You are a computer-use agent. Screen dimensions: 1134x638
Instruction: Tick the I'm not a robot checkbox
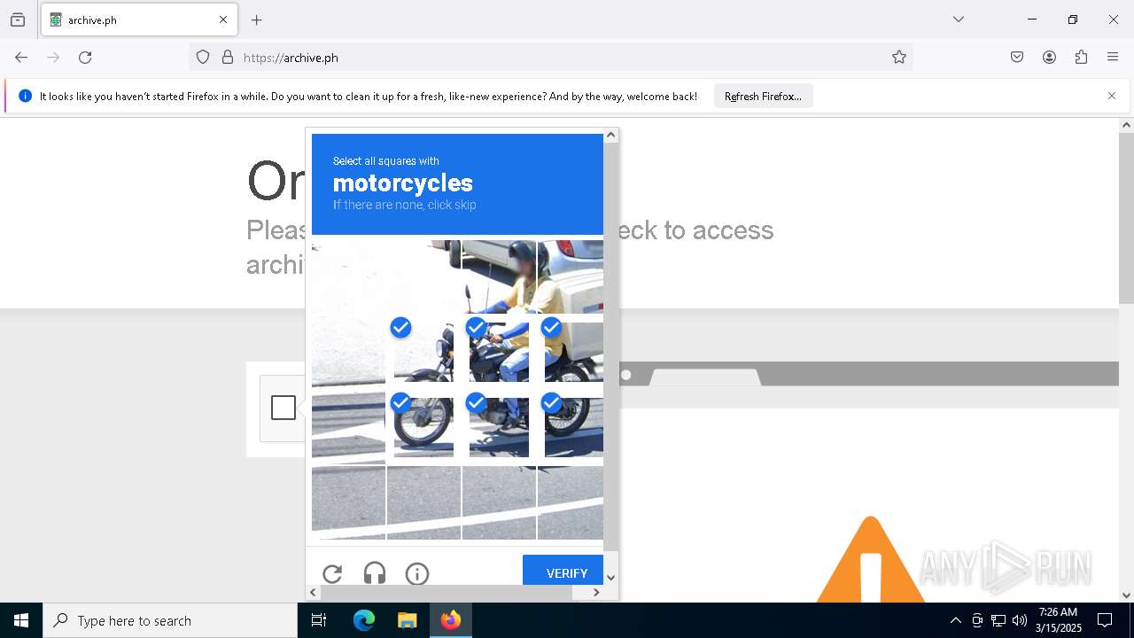coord(283,408)
